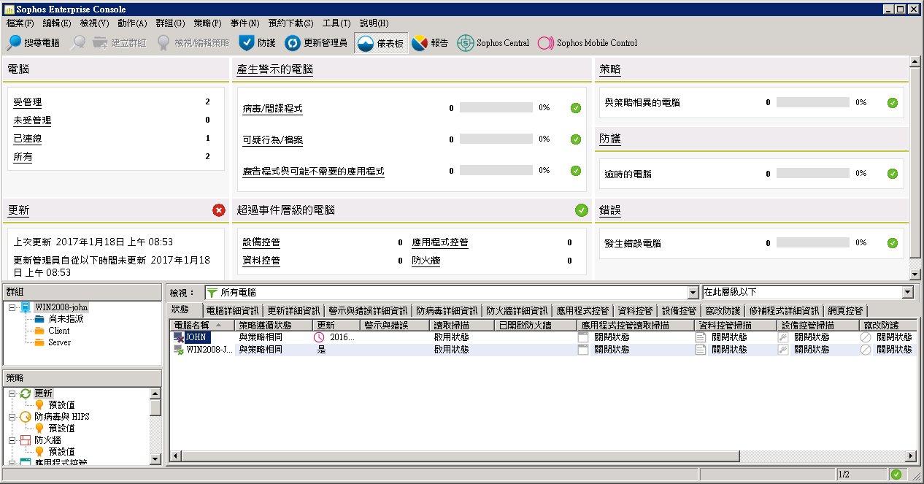Launch Sophos Central from the toolbar
924x484 pixels.
tap(493, 43)
